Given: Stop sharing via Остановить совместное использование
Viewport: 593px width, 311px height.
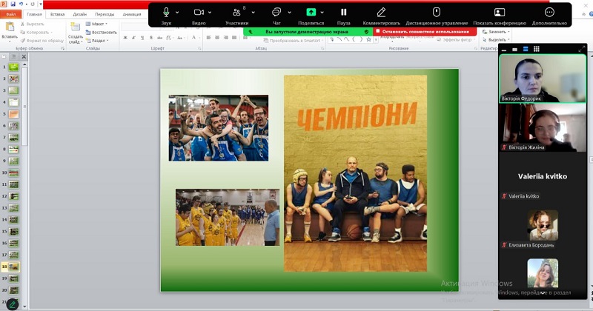Looking at the screenshot, I should click(425, 32).
